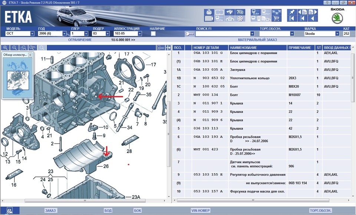Image resolution: width=356 pixels, height=215 pixels.
Task: Click the ПОЗ. column header
Action: pos(178,48)
